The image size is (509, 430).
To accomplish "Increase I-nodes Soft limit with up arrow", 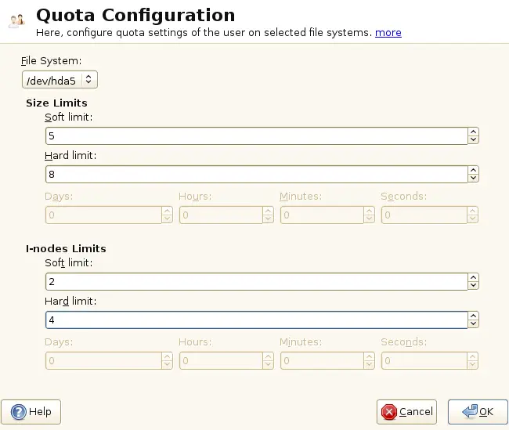I will point(473,277).
